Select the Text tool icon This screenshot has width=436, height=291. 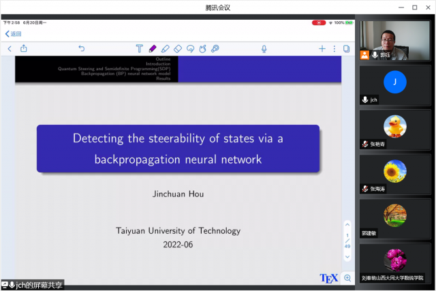[139, 48]
